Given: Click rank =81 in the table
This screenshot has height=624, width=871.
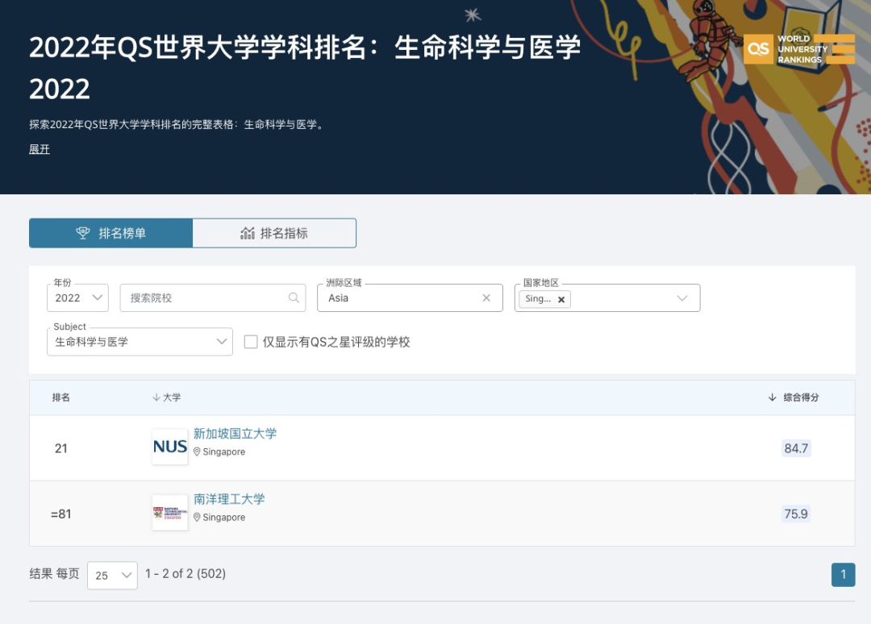Looking at the screenshot, I should [61, 514].
